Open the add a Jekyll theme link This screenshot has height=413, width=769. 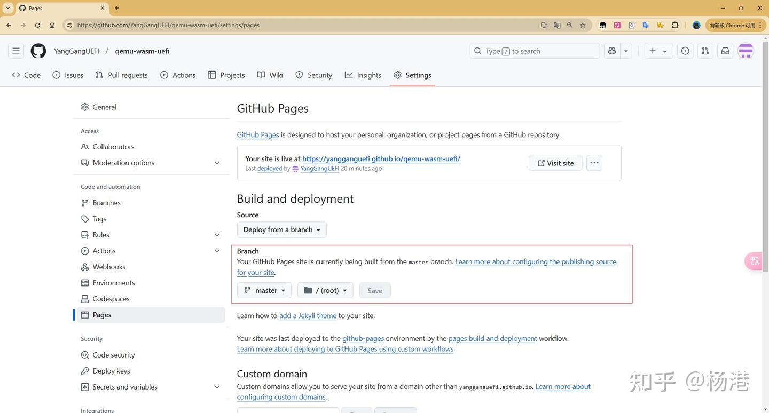tap(308, 316)
